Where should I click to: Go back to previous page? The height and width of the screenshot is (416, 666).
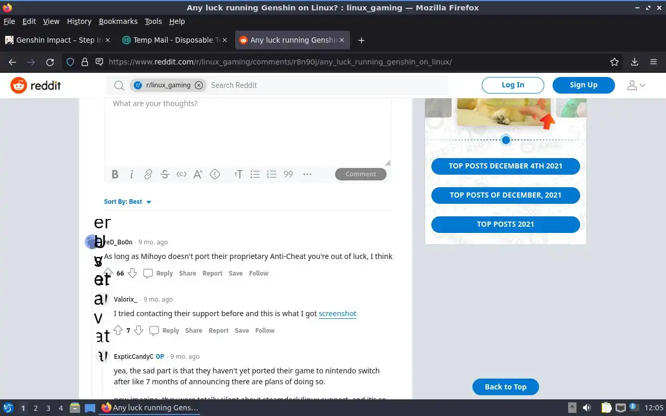click(x=12, y=62)
